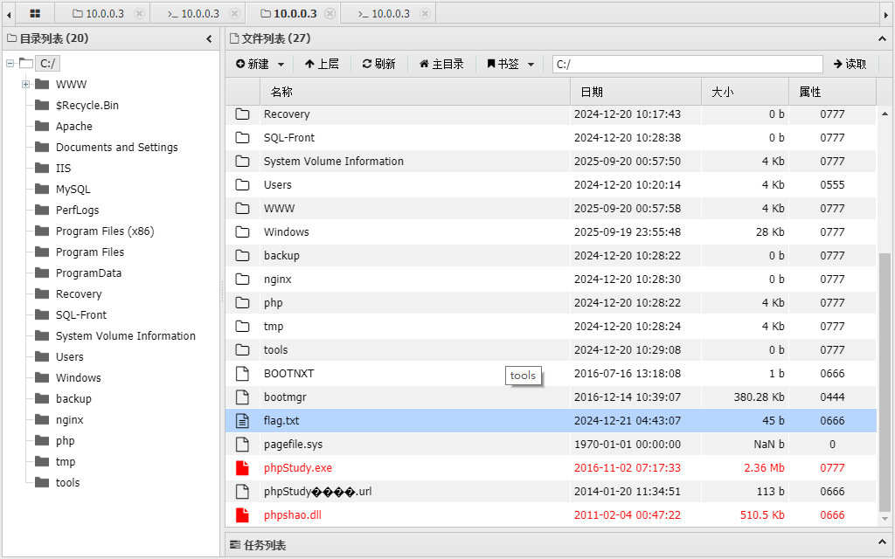Click the php folder icon in file list
The image size is (895, 559).
(x=243, y=303)
